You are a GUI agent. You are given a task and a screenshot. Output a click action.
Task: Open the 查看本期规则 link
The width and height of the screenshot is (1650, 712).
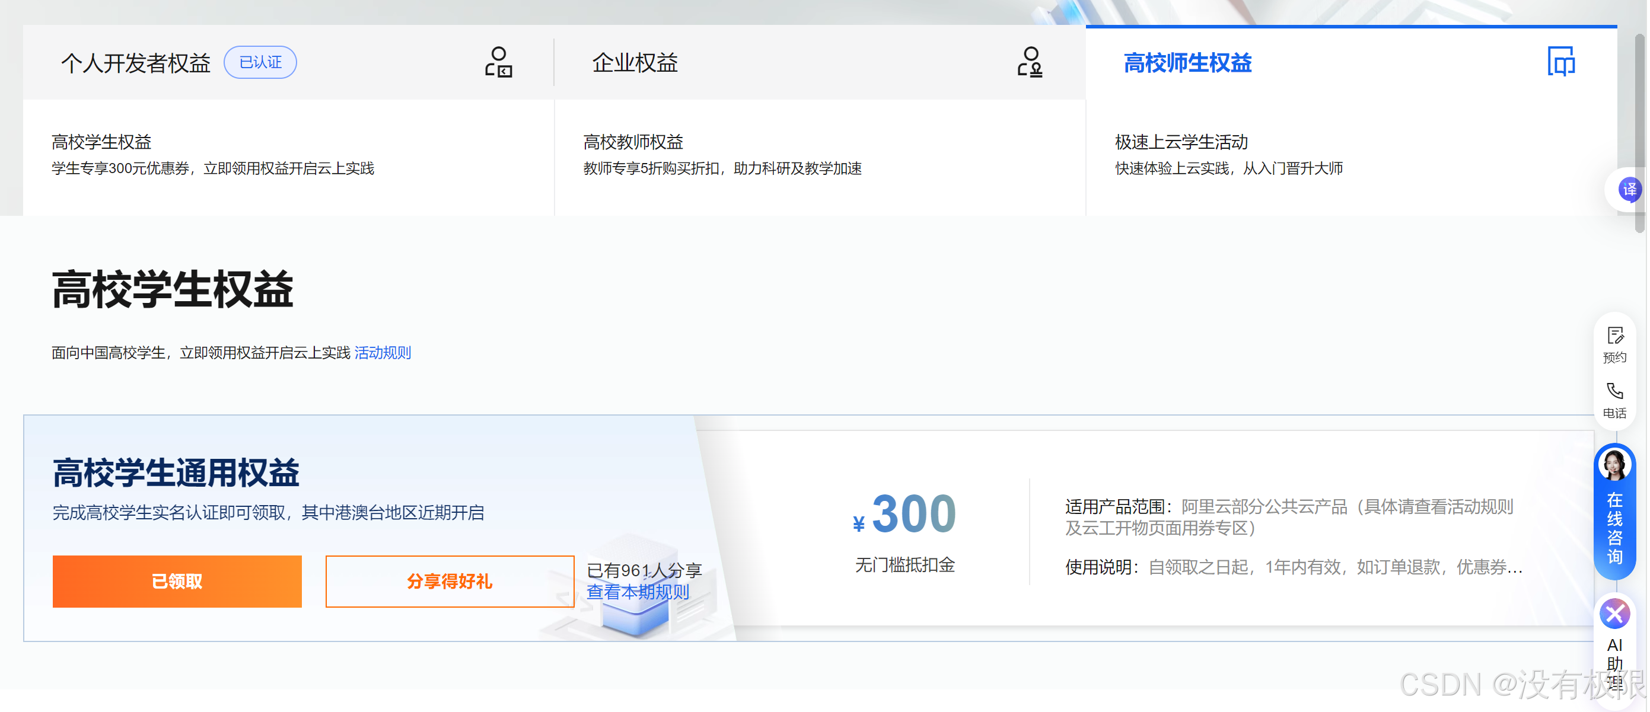[x=638, y=592]
